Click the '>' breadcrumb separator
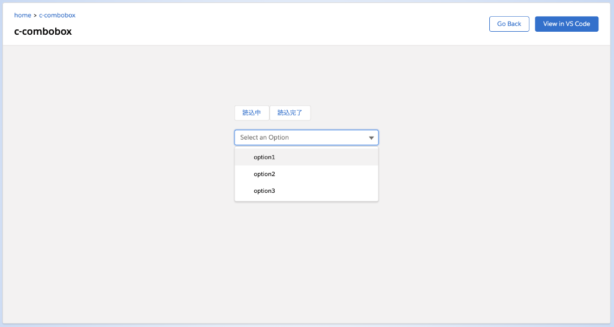This screenshot has width=614, height=327. pos(35,16)
